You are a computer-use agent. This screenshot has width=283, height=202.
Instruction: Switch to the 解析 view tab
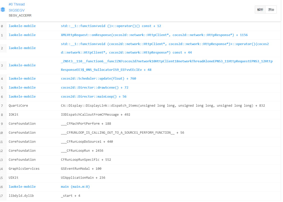(x=260, y=10)
